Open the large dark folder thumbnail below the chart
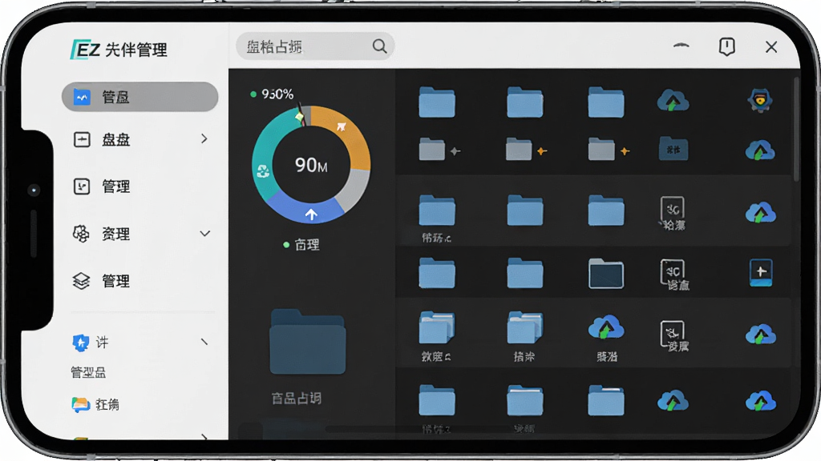821x461 pixels. pyautogui.click(x=308, y=342)
